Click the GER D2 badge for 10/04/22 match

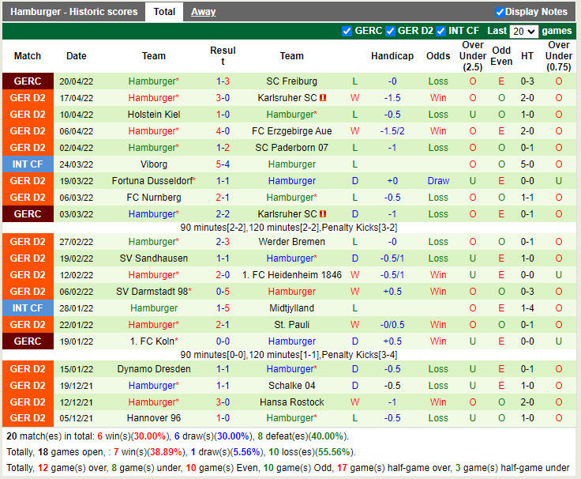(28, 115)
